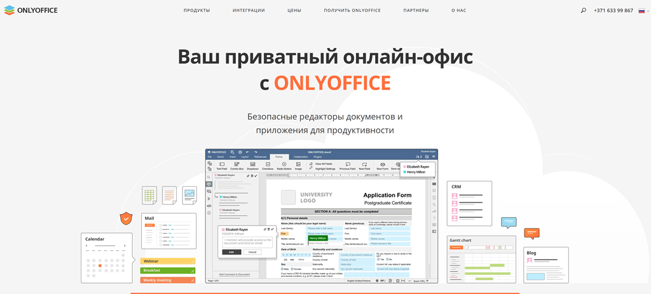Select the Image form tool
The image size is (651, 294).
298,166
